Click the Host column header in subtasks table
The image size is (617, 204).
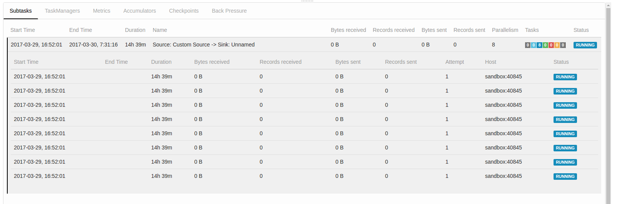pyautogui.click(x=490, y=62)
